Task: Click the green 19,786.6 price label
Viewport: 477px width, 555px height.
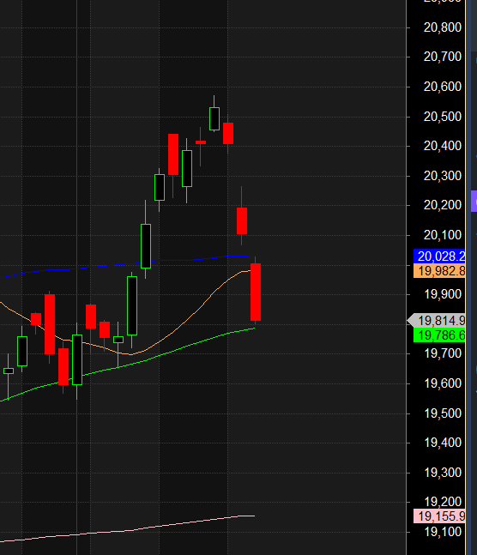Action: (x=439, y=335)
